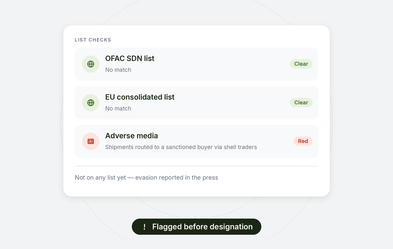This screenshot has height=249, width=393.
Task: Select the Clear badge on the EU consolidated row
Action: click(x=301, y=103)
